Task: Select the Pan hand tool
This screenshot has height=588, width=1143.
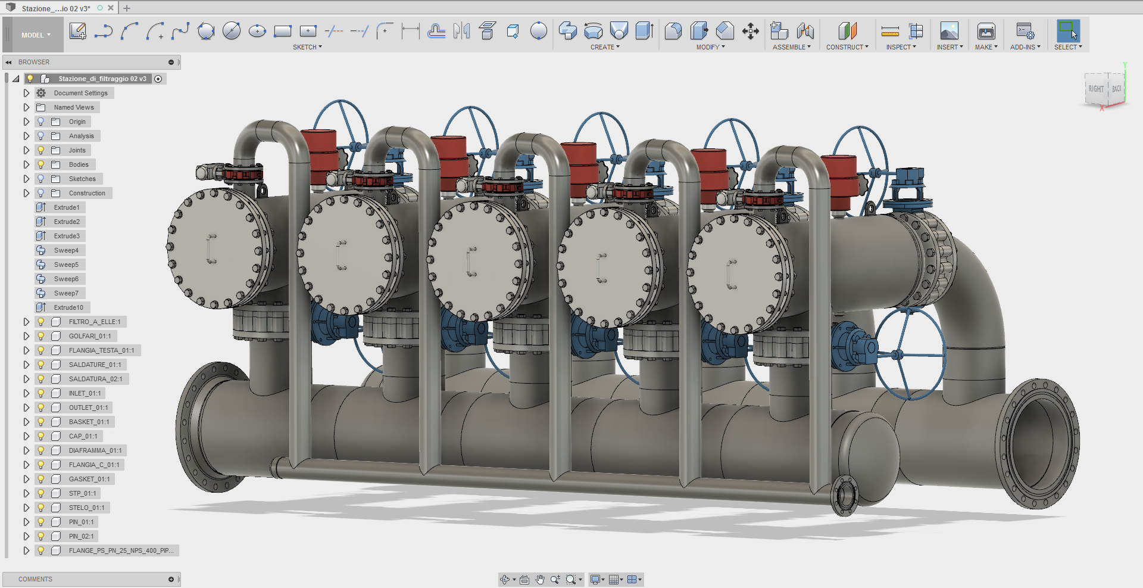Action: pyautogui.click(x=539, y=580)
